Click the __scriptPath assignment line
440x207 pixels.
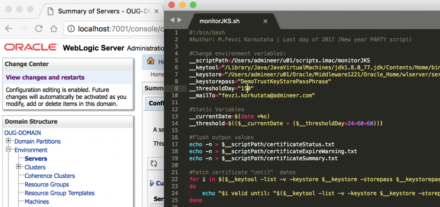[280, 61]
